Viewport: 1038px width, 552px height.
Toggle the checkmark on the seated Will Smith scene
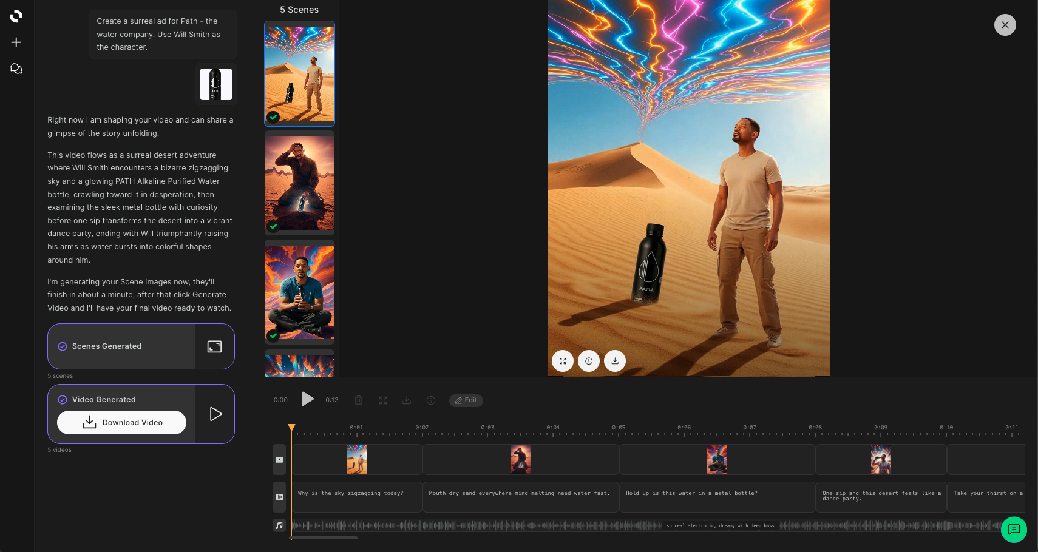(x=273, y=337)
